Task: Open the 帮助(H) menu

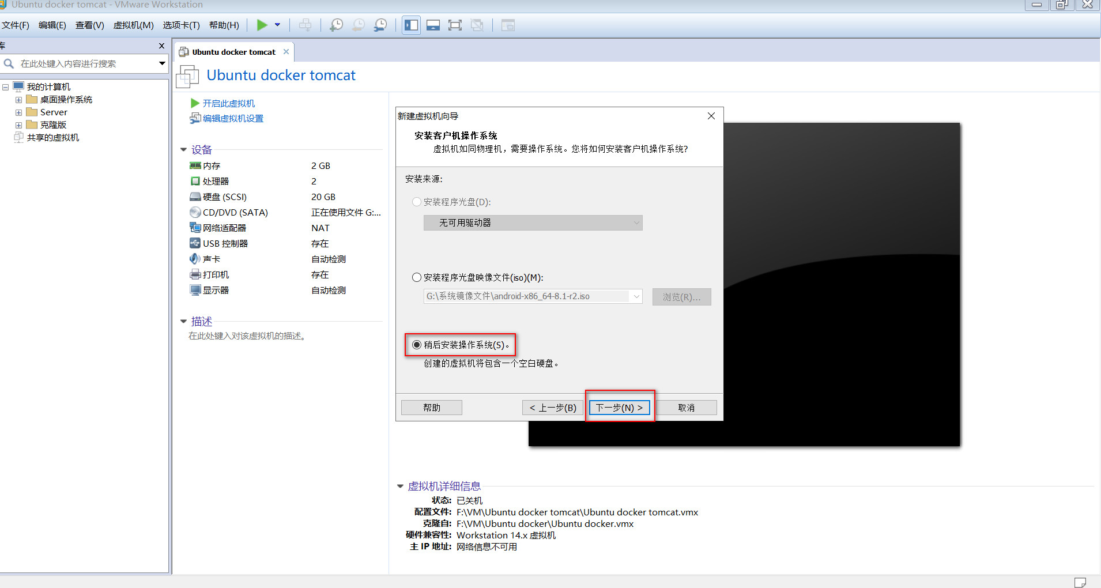Action: point(224,25)
